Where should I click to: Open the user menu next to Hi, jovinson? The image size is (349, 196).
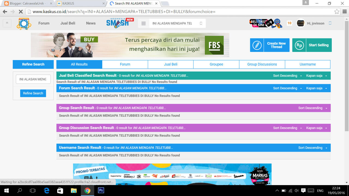330,23
